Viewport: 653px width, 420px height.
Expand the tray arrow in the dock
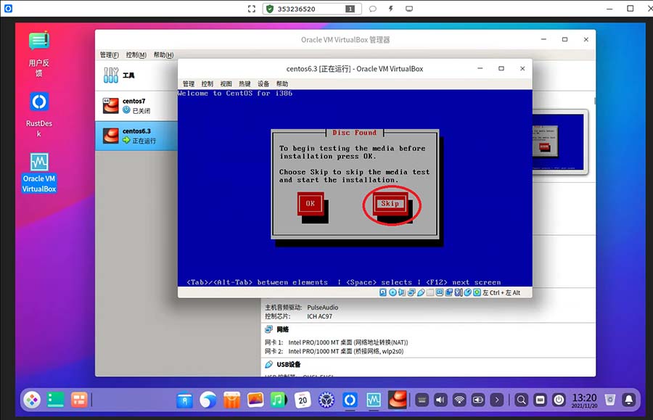pos(497,399)
